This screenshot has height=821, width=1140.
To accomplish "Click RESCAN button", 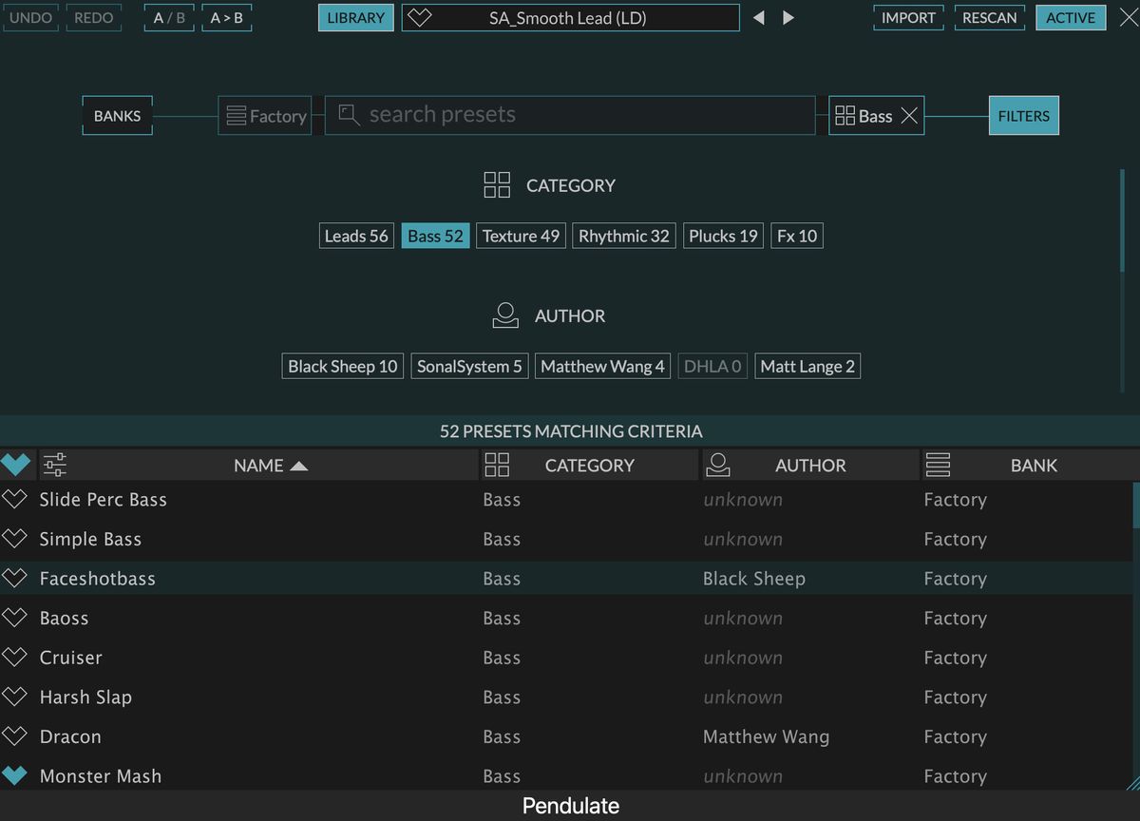I will [x=990, y=18].
